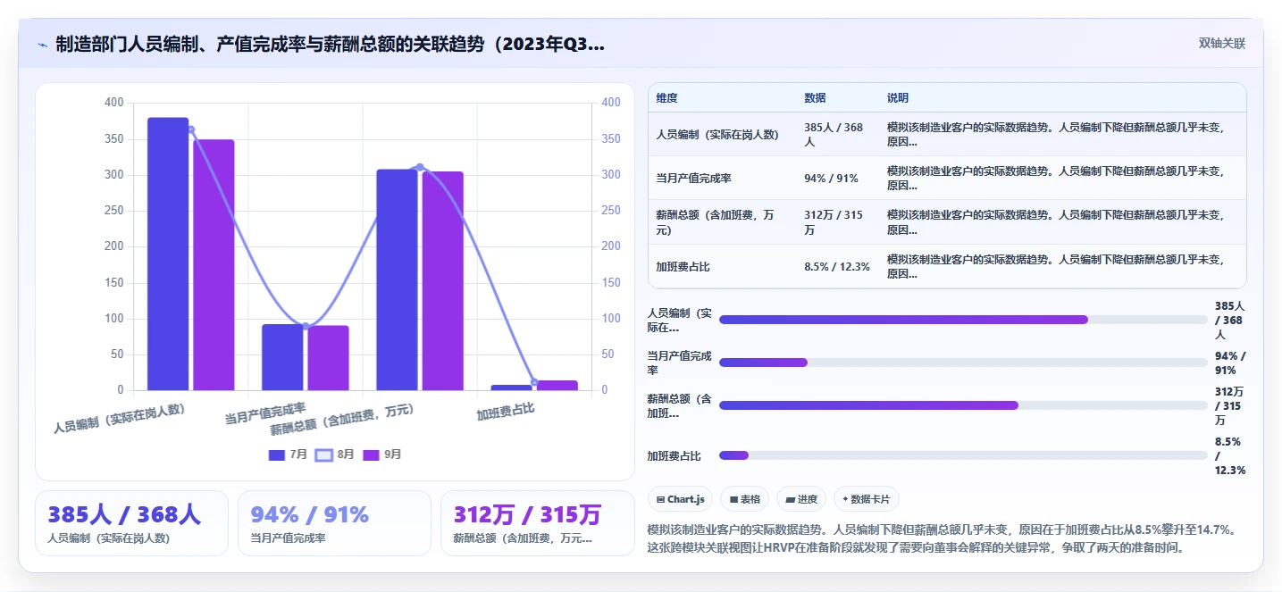1282x592 pixels.
Task: Click the 8.5% / 12.3% value beside progress bar
Action: click(x=1230, y=455)
